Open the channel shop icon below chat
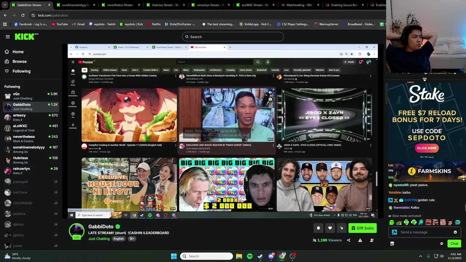Screen dimensions: 466x262 point(392,244)
